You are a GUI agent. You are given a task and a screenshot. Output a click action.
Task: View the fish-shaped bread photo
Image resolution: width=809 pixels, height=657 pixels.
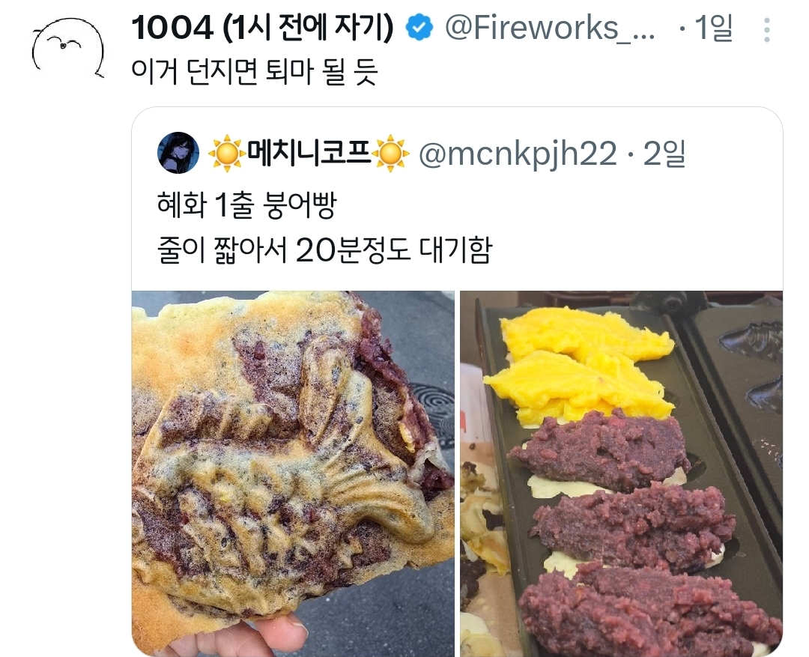click(x=293, y=473)
